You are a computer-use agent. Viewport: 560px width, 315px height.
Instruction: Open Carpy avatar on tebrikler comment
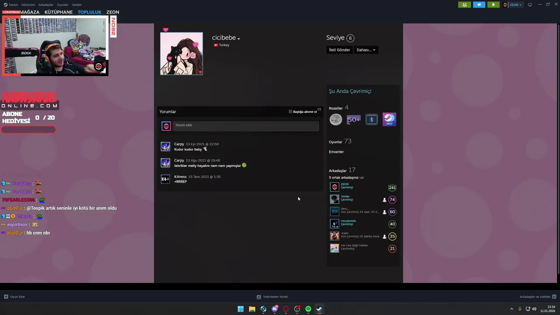point(165,163)
